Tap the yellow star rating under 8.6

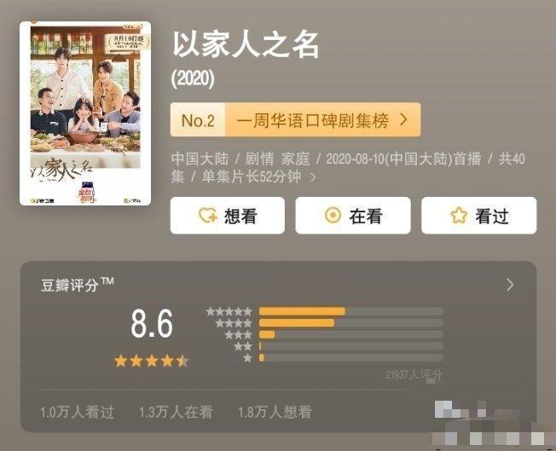coord(152,361)
